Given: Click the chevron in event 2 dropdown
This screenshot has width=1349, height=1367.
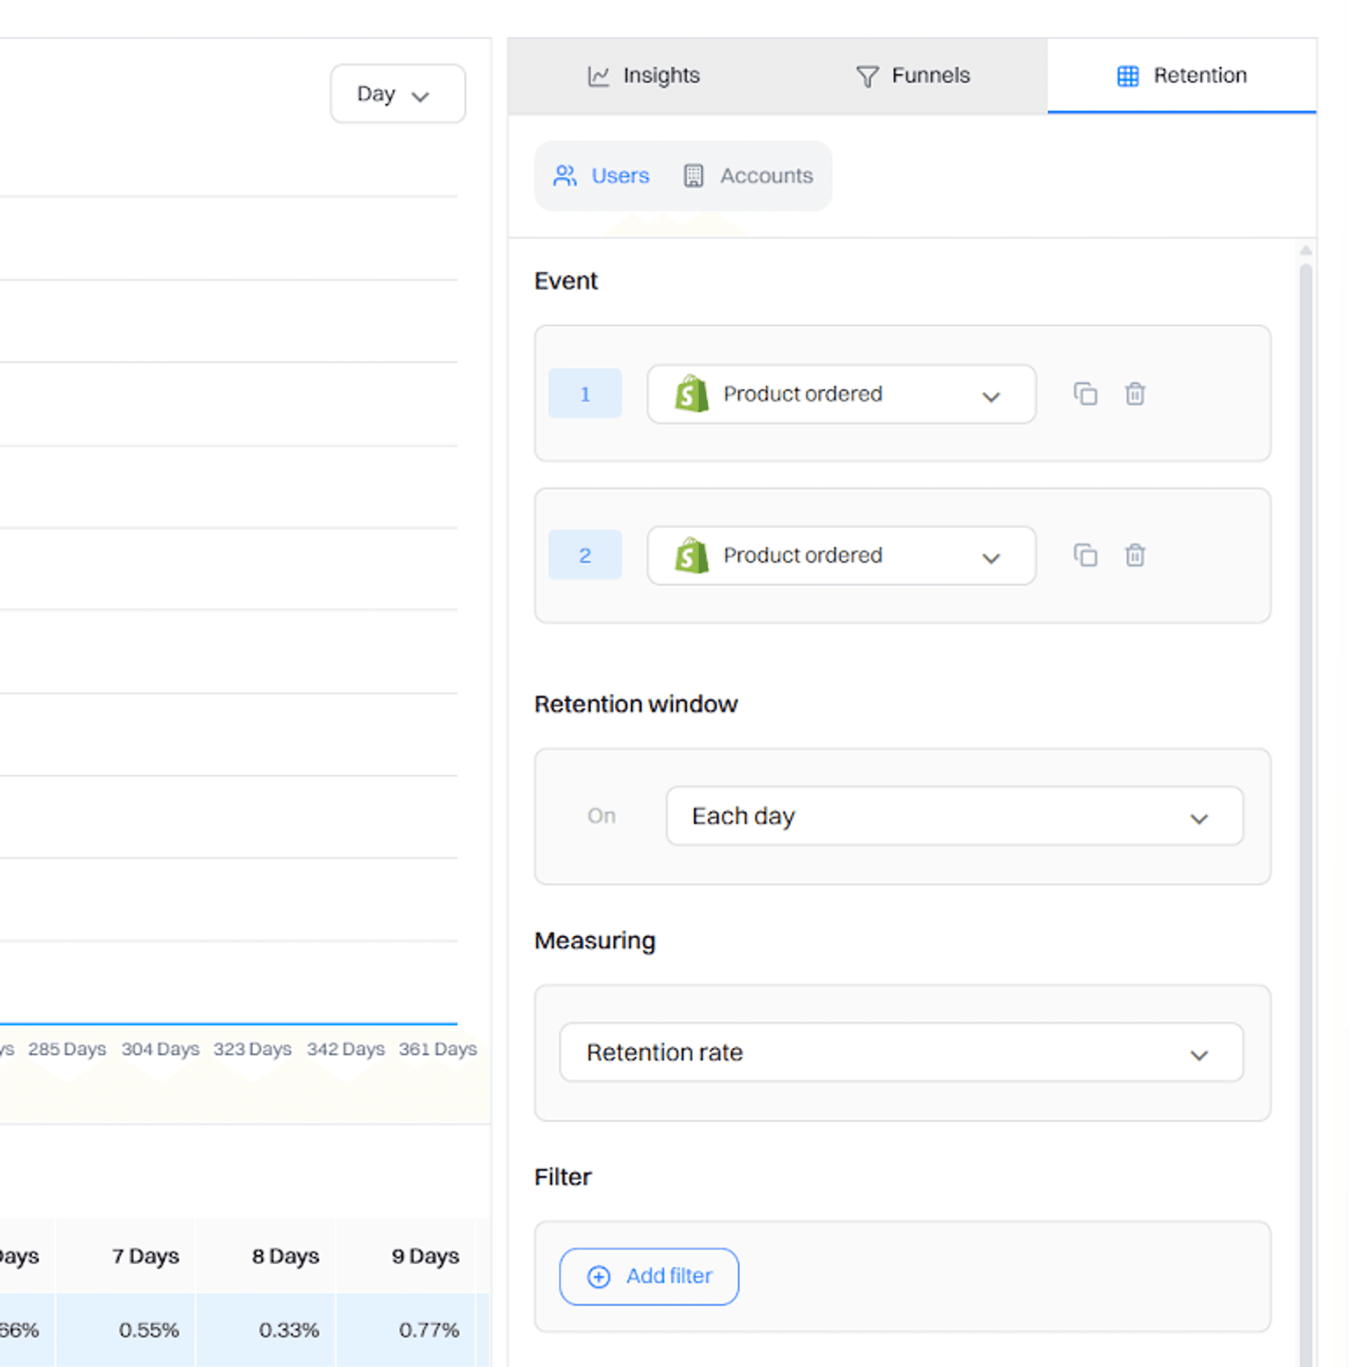Looking at the screenshot, I should (991, 557).
